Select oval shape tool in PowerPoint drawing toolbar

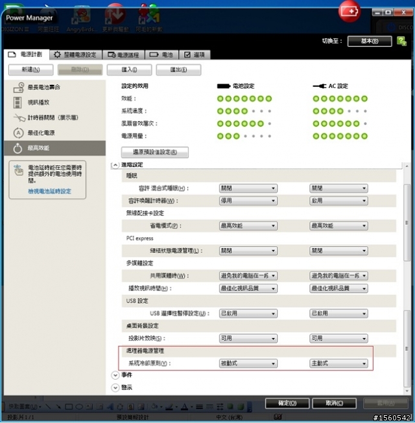pos(79,406)
